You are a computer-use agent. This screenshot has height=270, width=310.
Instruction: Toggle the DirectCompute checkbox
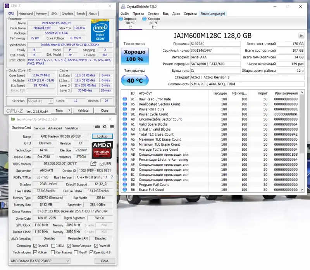pos(69,246)
